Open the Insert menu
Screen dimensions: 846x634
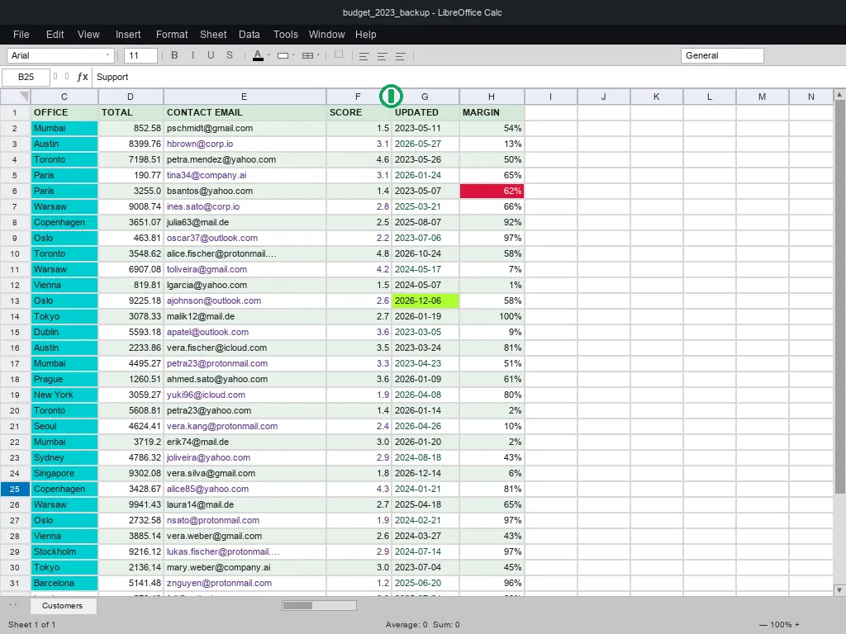tap(128, 35)
